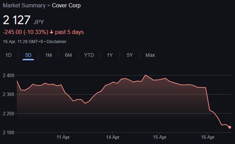Viewport: 235px width, 144px height.
Task: Show the 6M range tab
Action: (x=68, y=55)
